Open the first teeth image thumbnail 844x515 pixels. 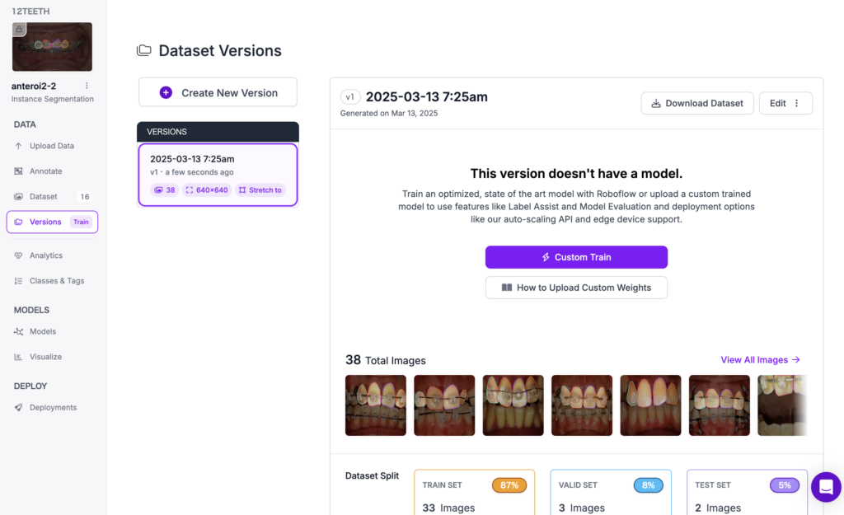(376, 405)
